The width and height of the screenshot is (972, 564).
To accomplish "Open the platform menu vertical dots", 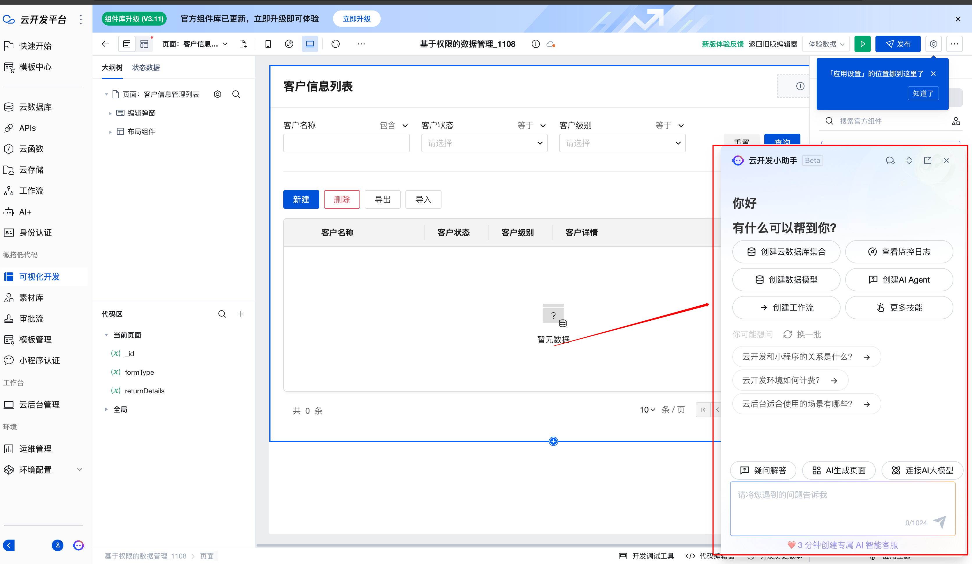I will 81,19.
